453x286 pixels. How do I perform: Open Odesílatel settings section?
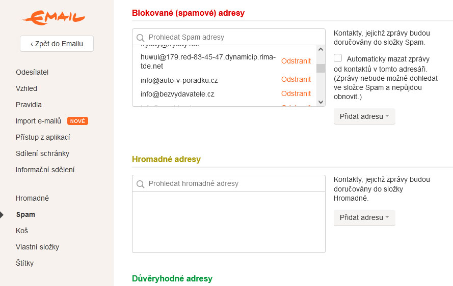[32, 72]
